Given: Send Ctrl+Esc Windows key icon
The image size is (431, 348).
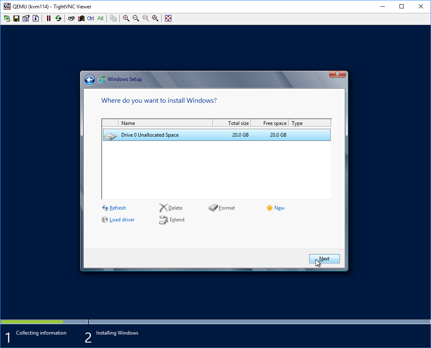Looking at the screenshot, I should 81,18.
